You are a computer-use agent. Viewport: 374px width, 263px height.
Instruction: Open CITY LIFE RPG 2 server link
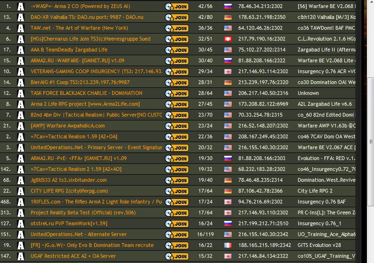[69, 191]
